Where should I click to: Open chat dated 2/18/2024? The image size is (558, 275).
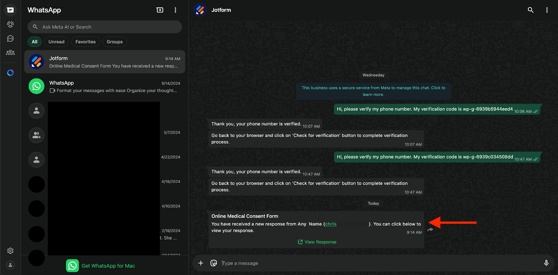(x=105, y=234)
